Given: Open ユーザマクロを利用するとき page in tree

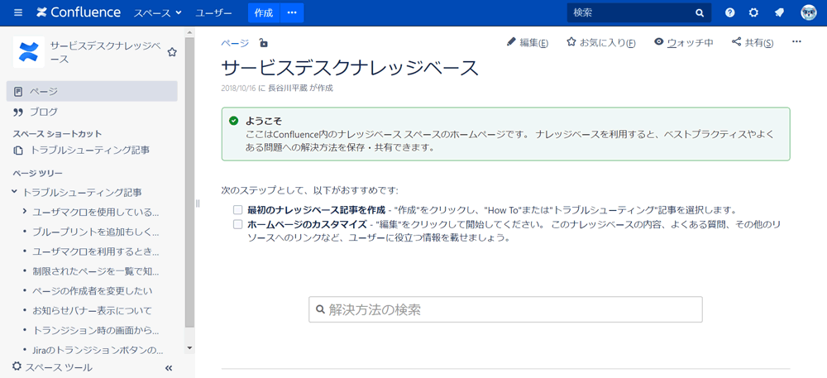Looking at the screenshot, I should 95,251.
